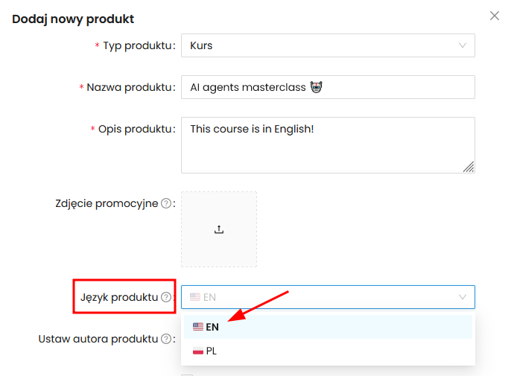Click the Opis produktu label
The width and height of the screenshot is (514, 376).
(136, 129)
